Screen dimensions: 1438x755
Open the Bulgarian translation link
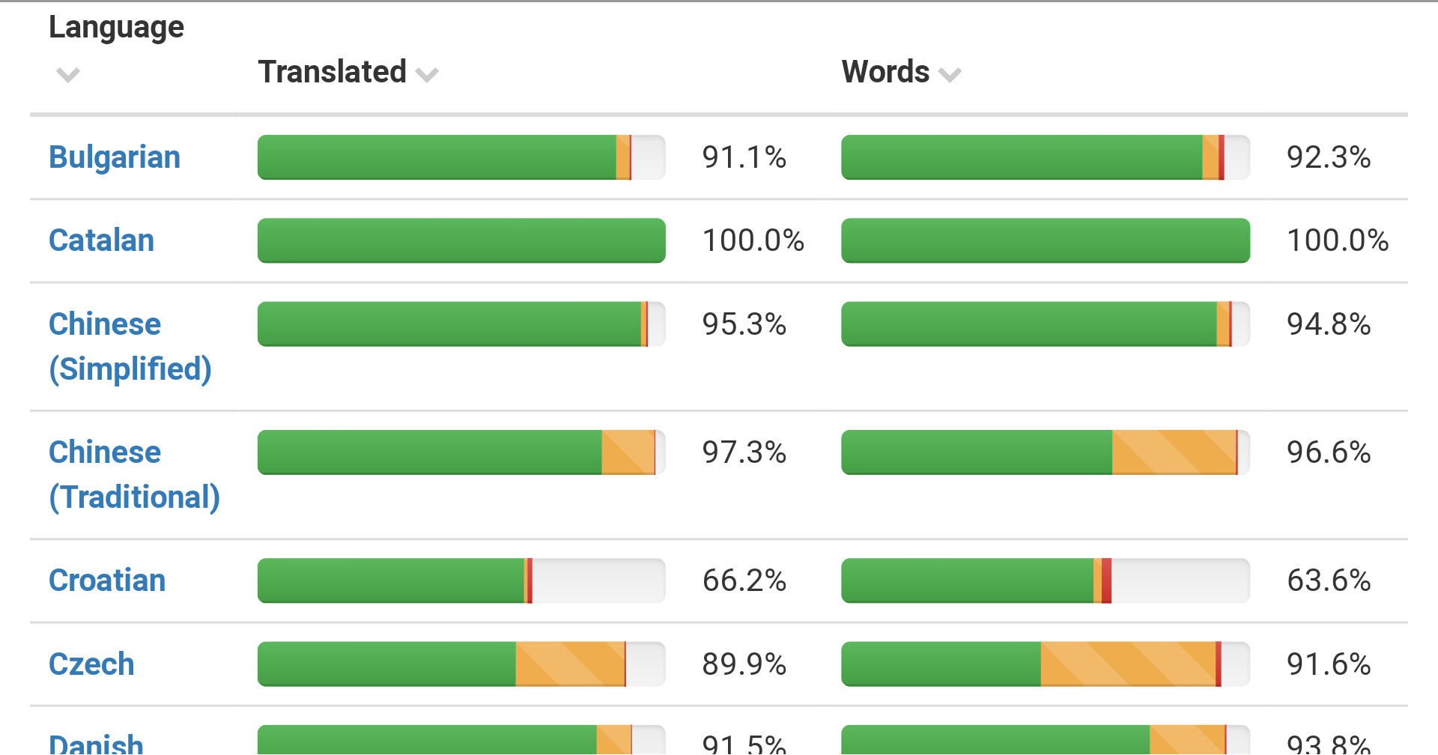coord(115,157)
